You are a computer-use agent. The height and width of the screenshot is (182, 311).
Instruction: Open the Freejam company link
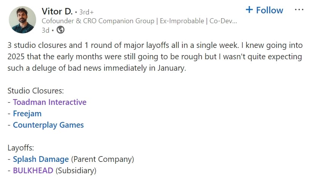point(27,114)
